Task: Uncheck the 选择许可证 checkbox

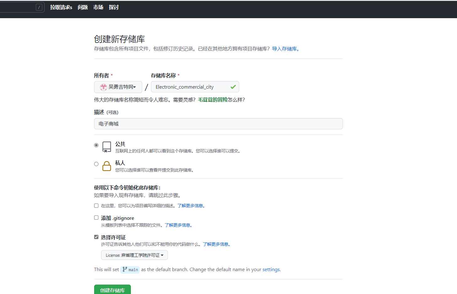Action: pos(96,237)
